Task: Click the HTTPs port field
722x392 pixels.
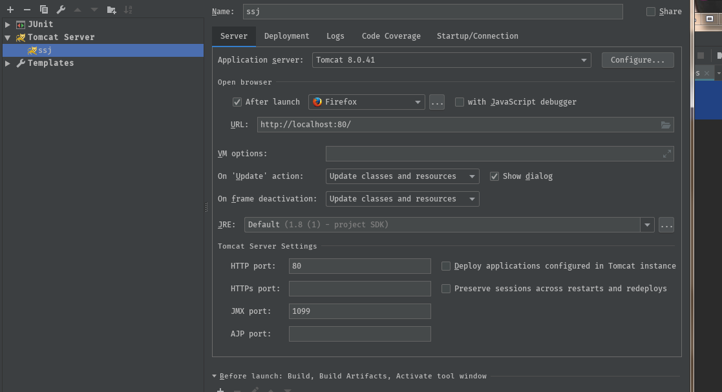Action: point(360,289)
